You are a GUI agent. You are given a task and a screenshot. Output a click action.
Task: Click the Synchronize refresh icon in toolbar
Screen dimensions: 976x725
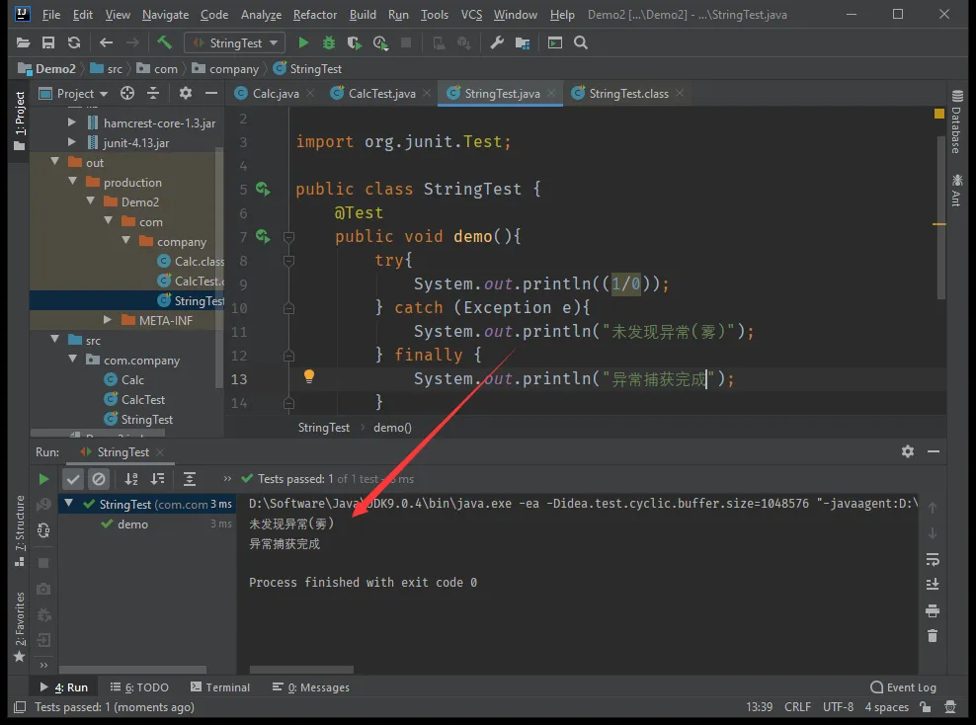pos(74,42)
